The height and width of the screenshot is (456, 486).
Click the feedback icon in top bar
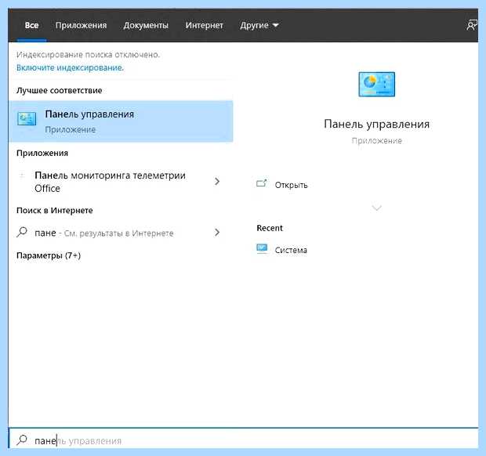click(x=471, y=25)
